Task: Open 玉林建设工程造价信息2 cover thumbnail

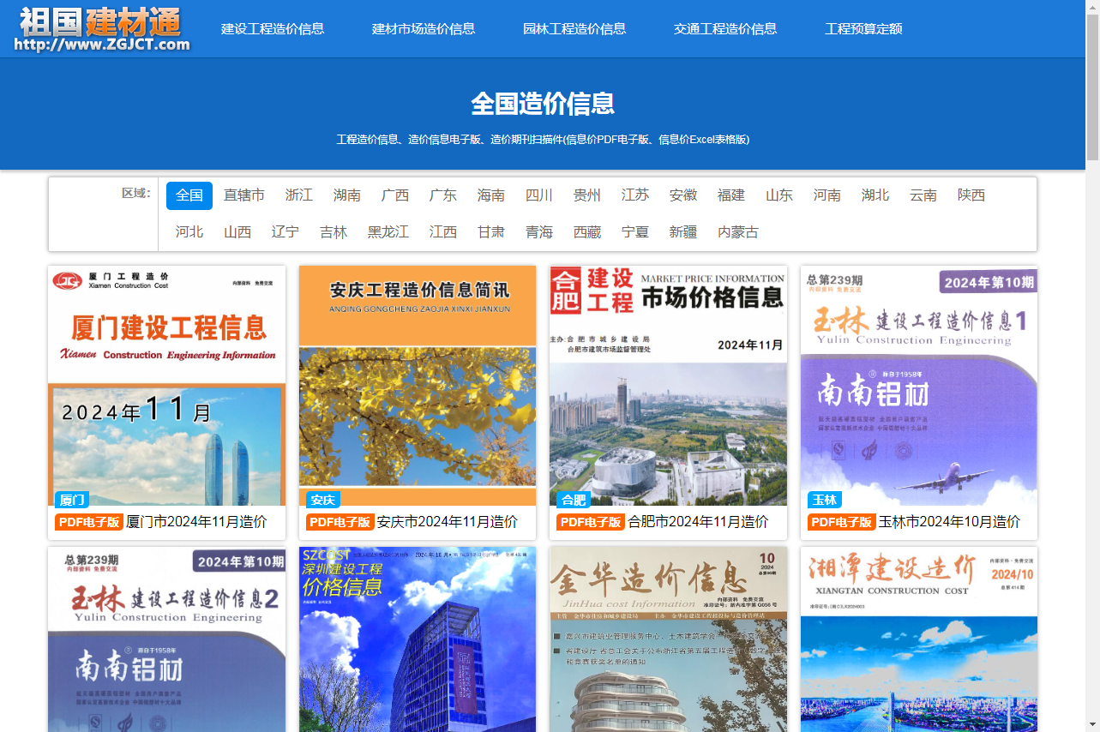Action: click(167, 639)
